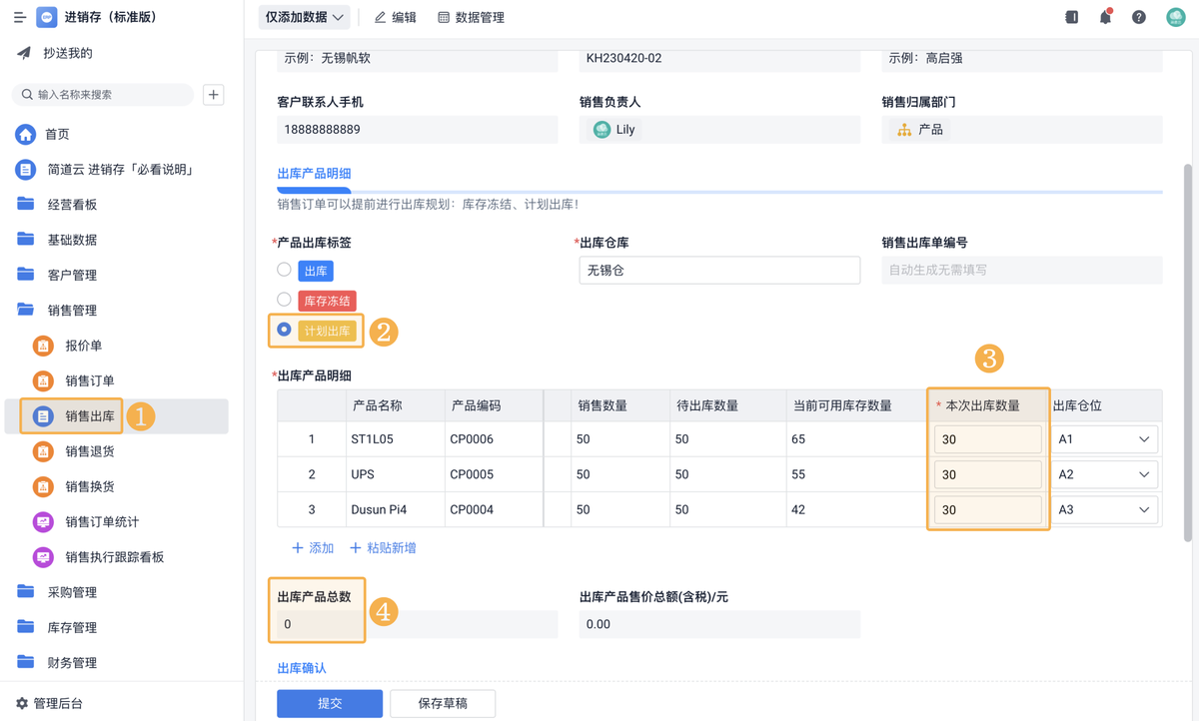Click the notification bell icon
Viewport: 1199px width, 721px height.
coord(1105,17)
